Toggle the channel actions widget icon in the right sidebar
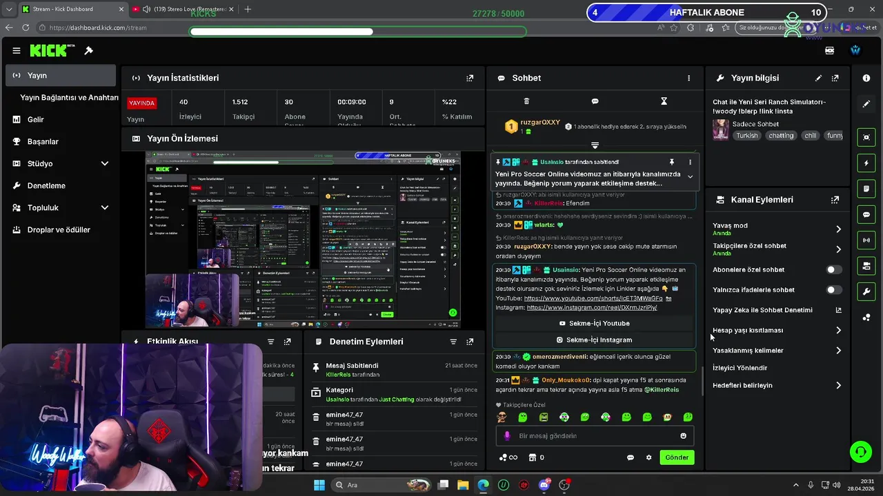This screenshot has width=883, height=496. point(866,266)
